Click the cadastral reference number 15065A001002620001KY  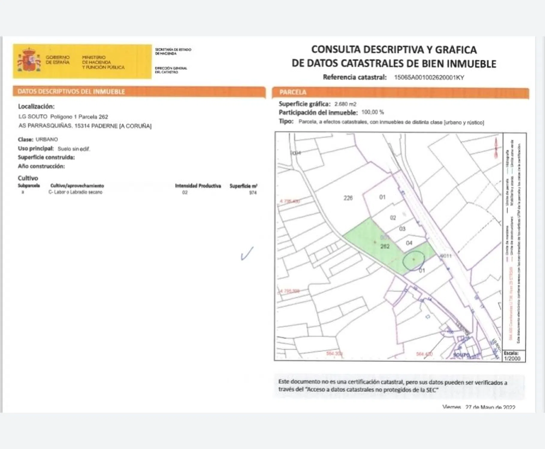[429, 78]
